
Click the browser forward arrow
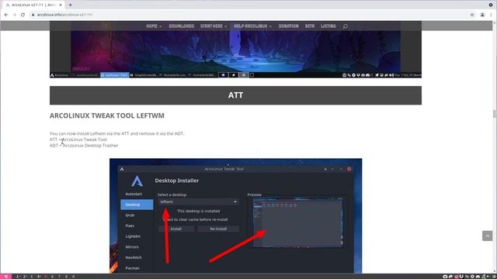point(14,15)
